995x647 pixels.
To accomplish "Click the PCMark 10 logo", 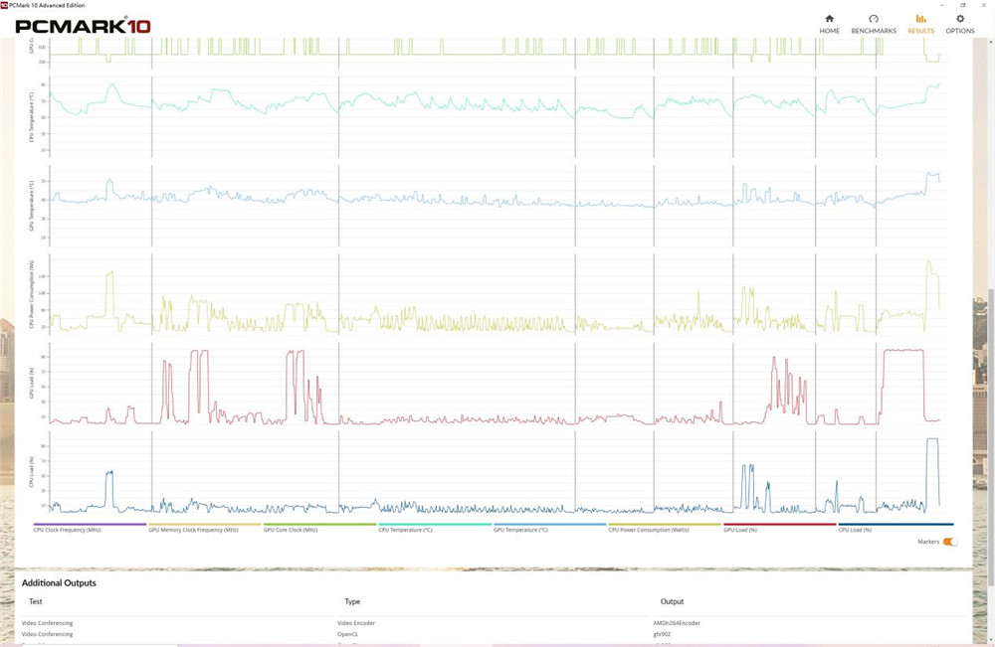I will tap(84, 26).
